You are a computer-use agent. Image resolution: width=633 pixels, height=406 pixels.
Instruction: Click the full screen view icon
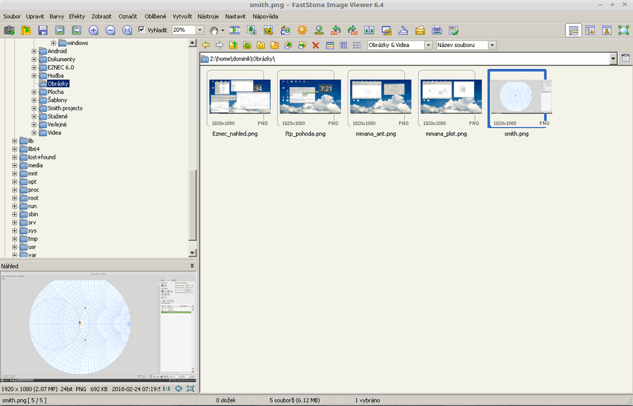tap(623, 30)
